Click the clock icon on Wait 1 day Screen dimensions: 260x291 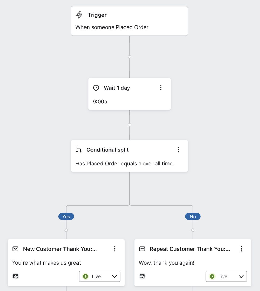(x=96, y=88)
